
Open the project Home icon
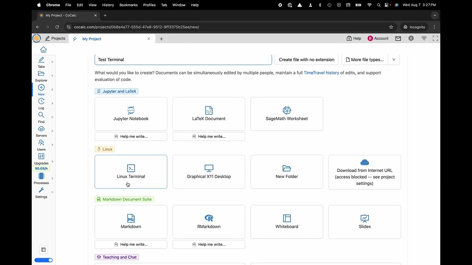[x=44, y=50]
